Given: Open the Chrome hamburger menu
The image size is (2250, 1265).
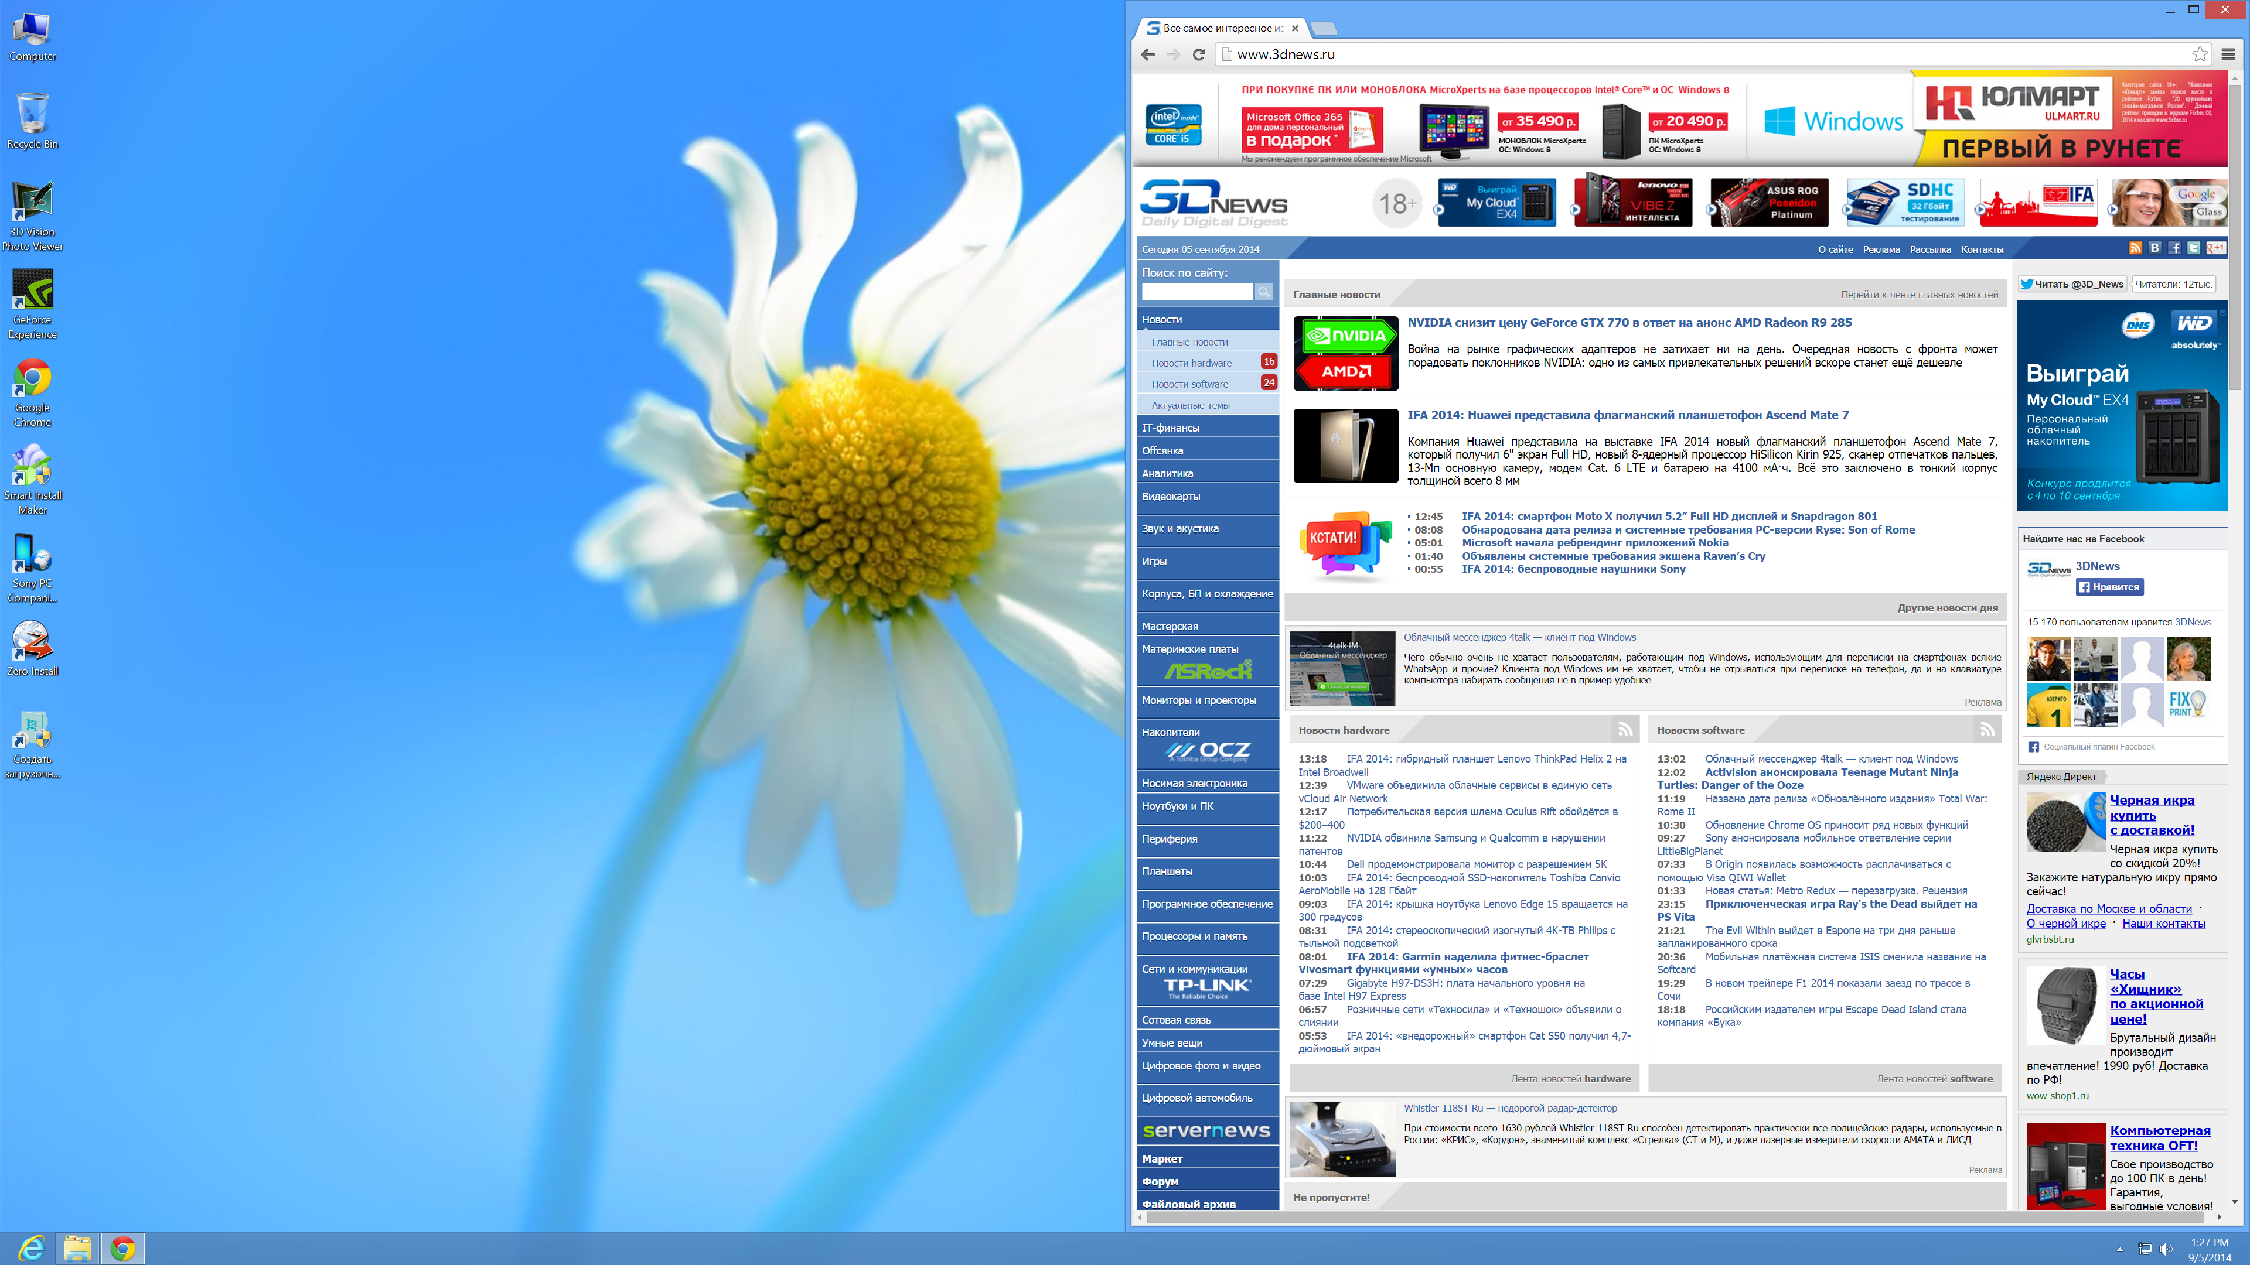Looking at the screenshot, I should [x=2228, y=54].
